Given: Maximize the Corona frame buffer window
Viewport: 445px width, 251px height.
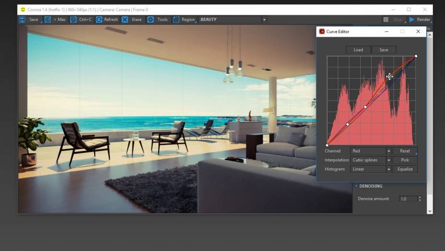Looking at the screenshot, I should [409, 9].
